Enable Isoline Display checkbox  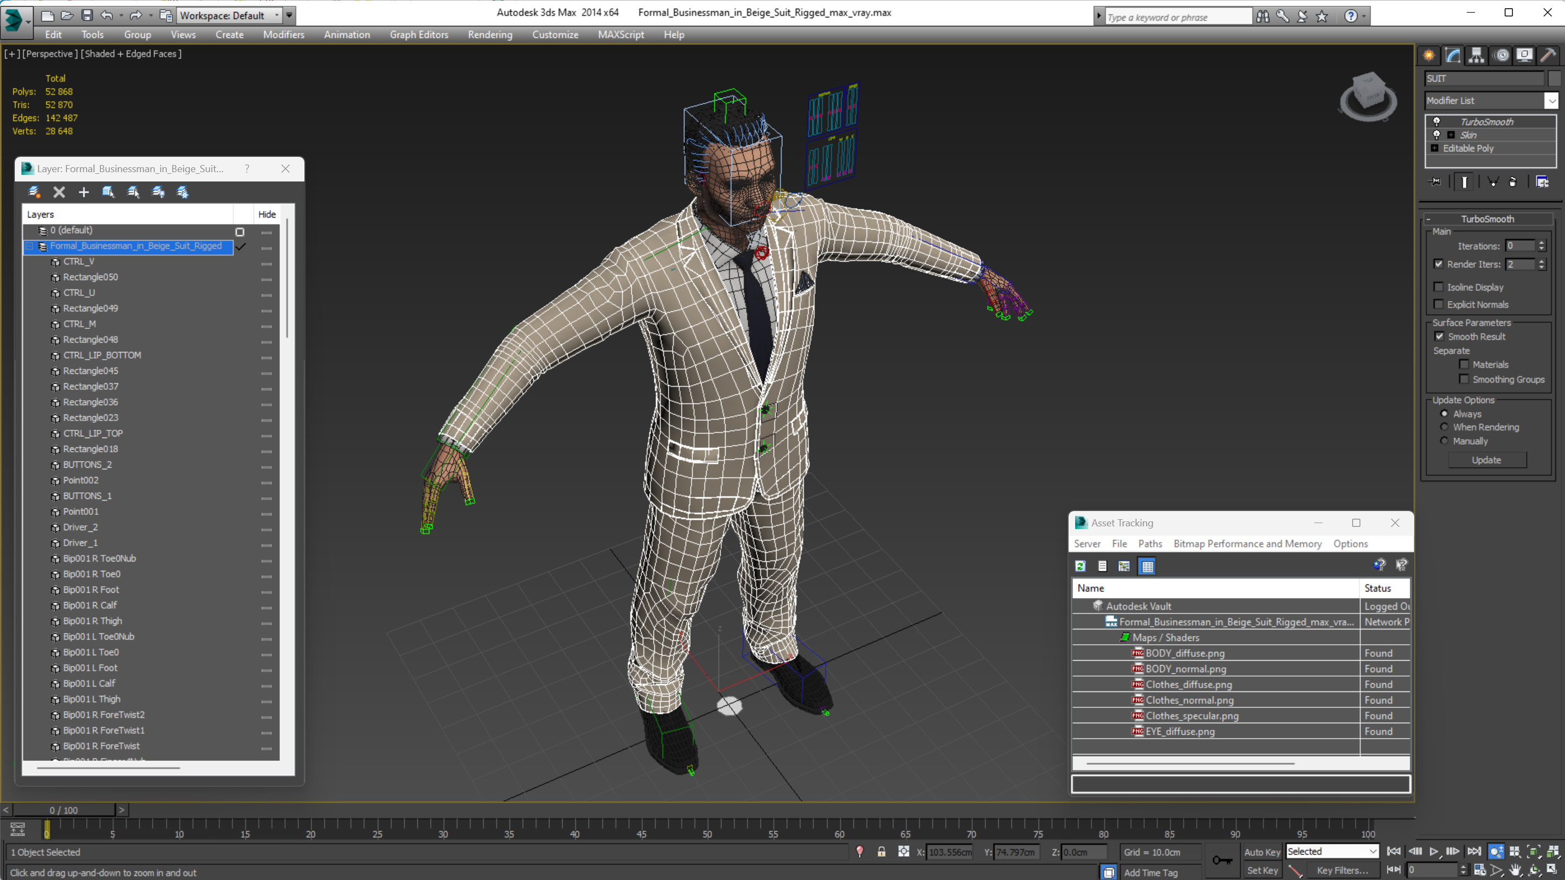[1439, 287]
